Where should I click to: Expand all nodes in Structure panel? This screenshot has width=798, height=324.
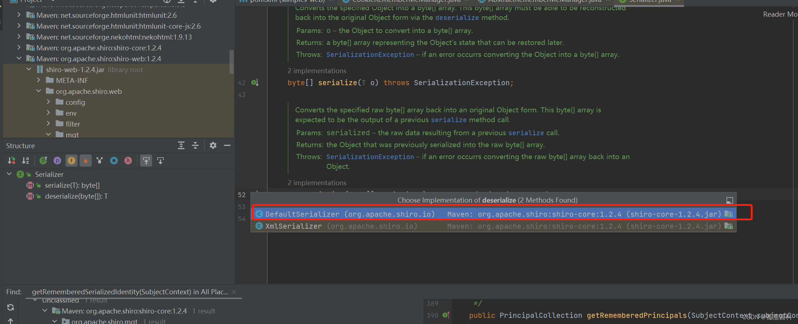tap(181, 145)
